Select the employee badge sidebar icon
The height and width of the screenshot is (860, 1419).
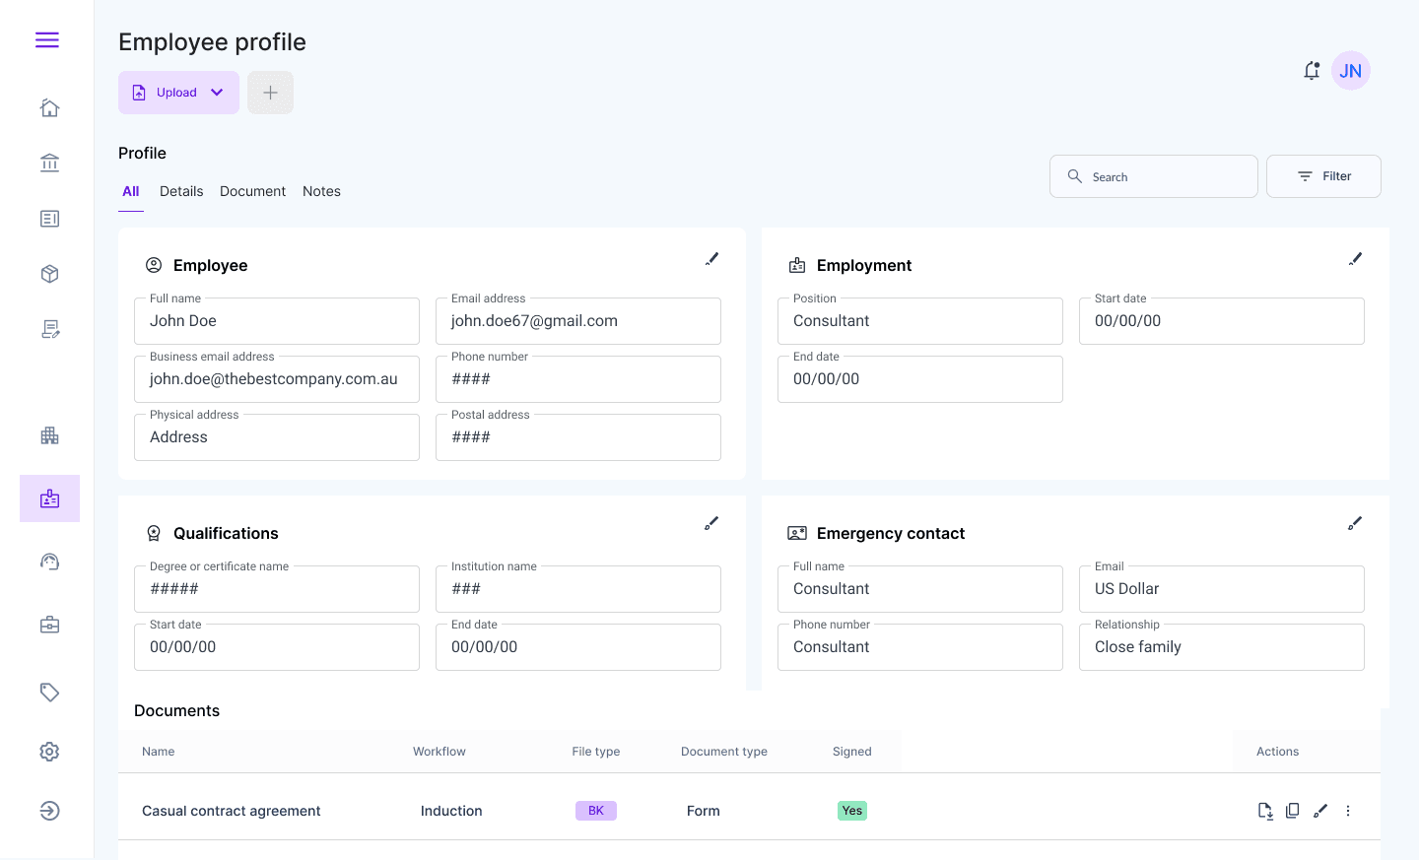tap(49, 498)
